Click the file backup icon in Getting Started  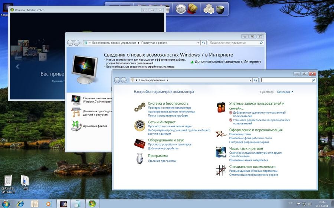coord(76,126)
